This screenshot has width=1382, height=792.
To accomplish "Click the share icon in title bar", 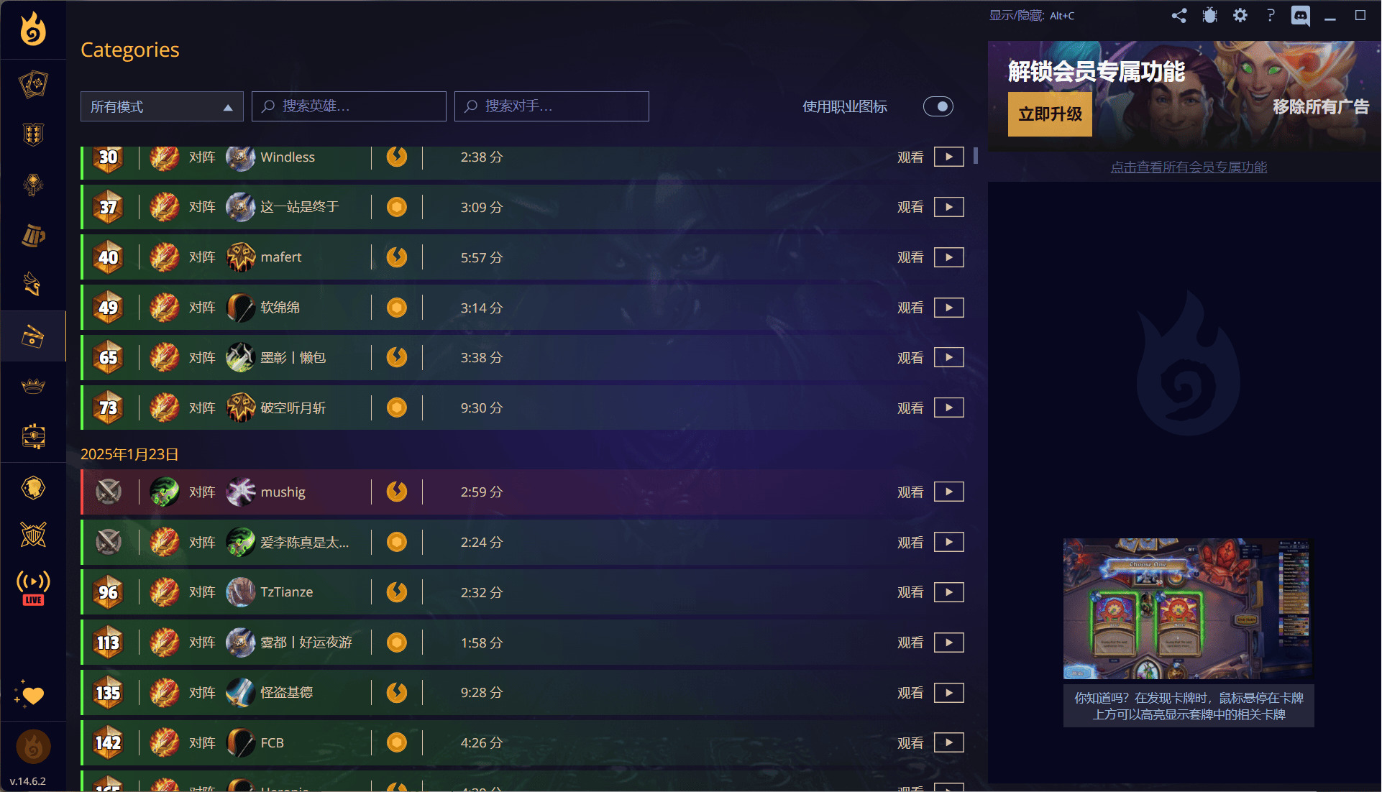I will coord(1179,15).
